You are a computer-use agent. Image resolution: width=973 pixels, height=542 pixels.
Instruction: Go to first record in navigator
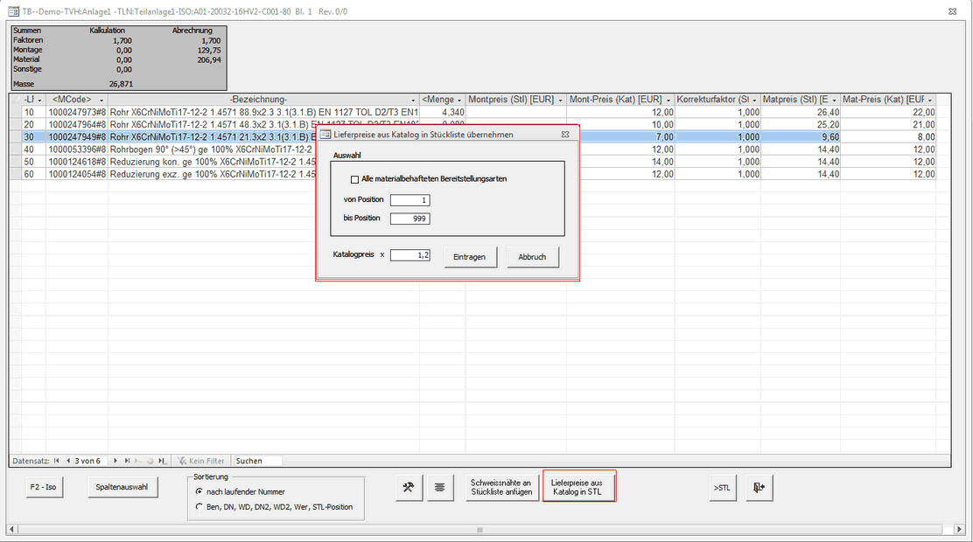[57, 461]
